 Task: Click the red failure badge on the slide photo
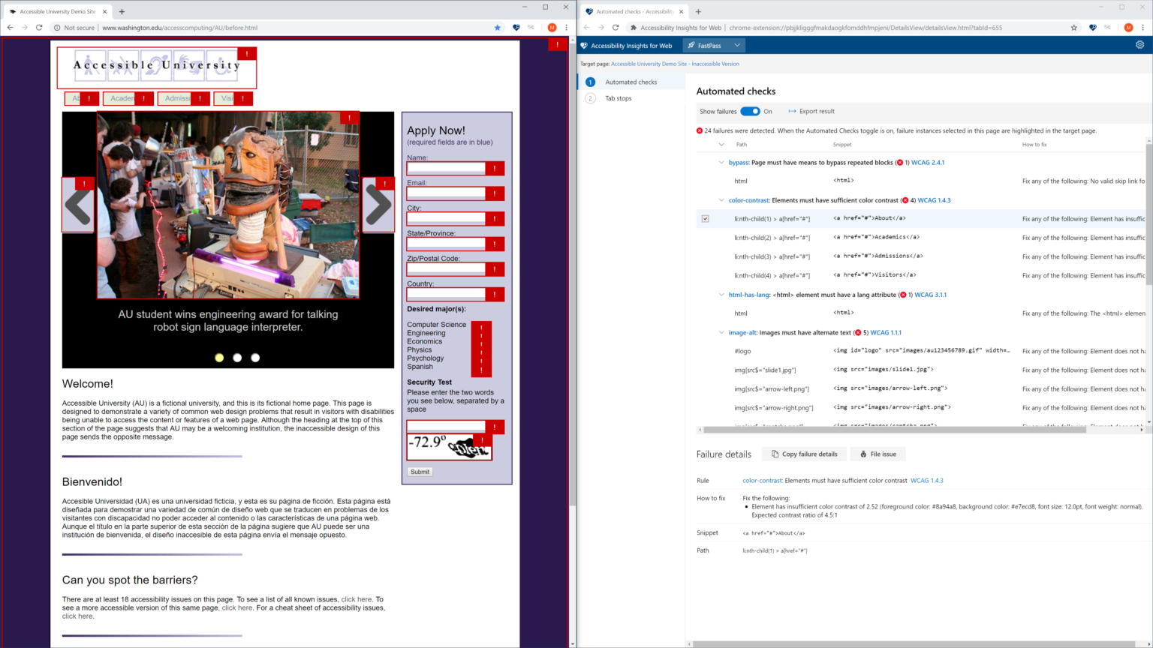(x=350, y=118)
